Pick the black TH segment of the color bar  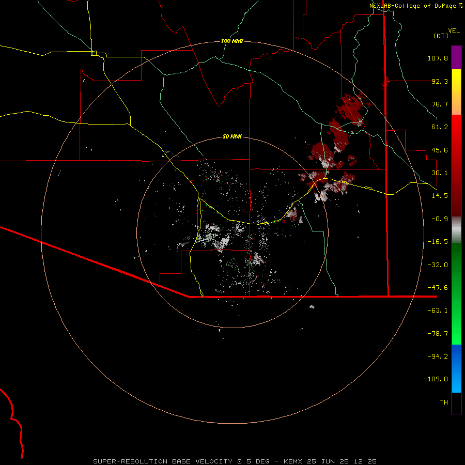456,403
